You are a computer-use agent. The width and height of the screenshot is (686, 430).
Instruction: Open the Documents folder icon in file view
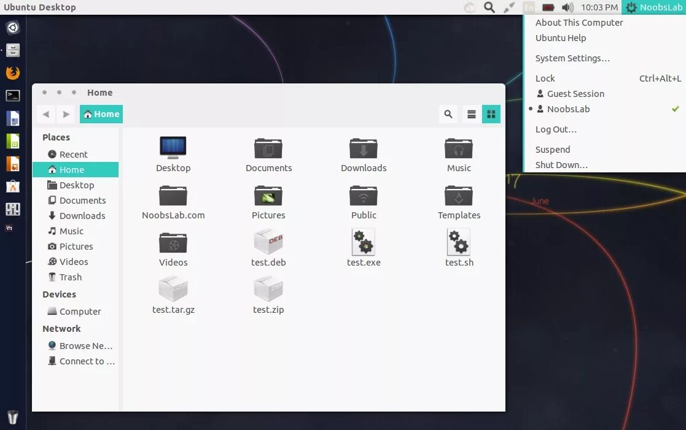click(x=268, y=148)
